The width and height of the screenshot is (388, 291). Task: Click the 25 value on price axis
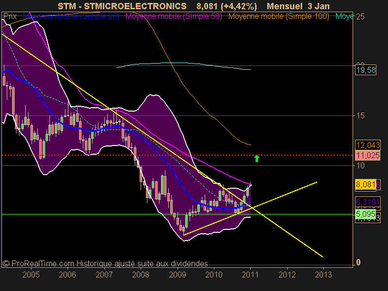pyautogui.click(x=360, y=16)
